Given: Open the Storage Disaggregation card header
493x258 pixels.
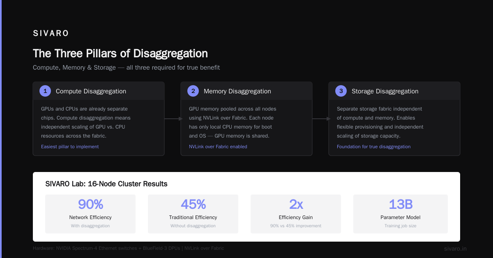Looking at the screenshot, I should coord(394,91).
